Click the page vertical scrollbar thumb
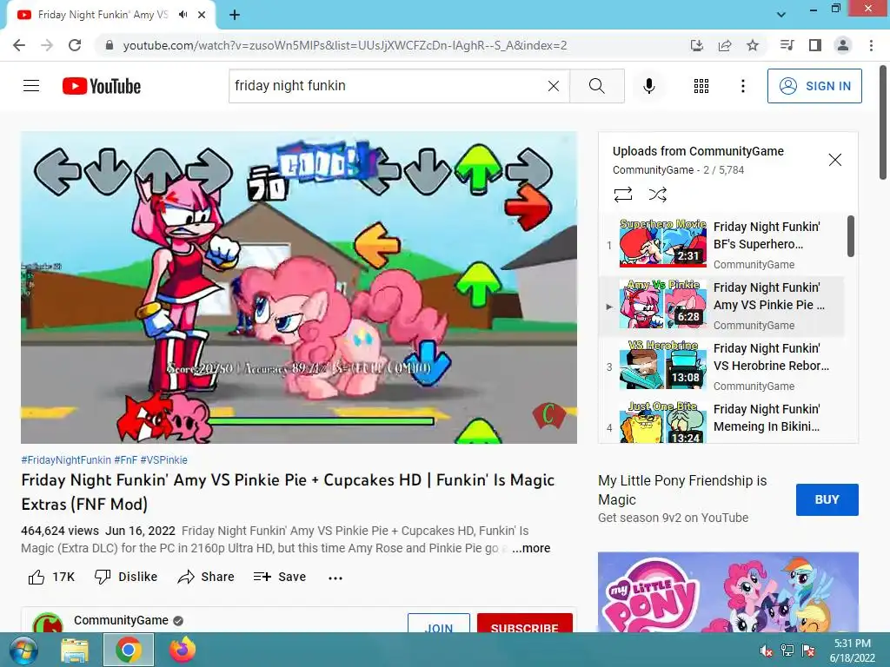Screen dimensions: 890x667 coord(883,122)
